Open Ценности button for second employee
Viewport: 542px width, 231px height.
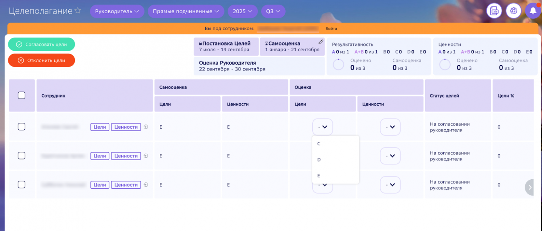click(x=126, y=156)
